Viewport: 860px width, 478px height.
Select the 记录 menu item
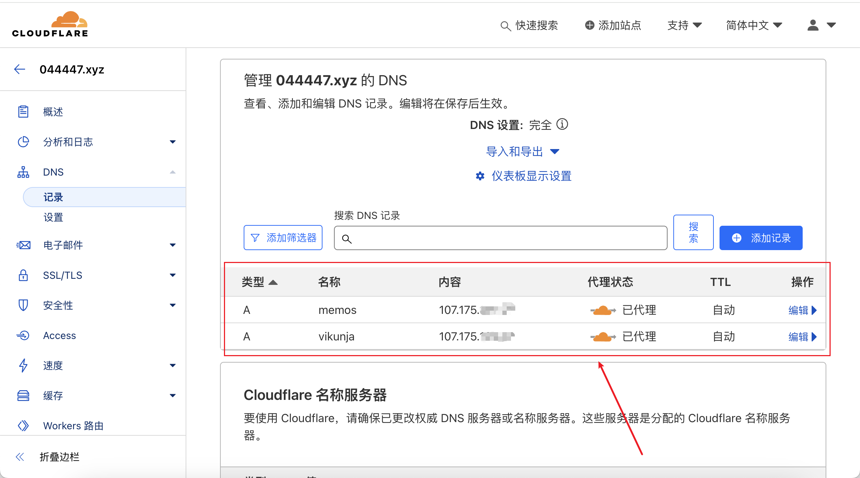[x=53, y=197]
